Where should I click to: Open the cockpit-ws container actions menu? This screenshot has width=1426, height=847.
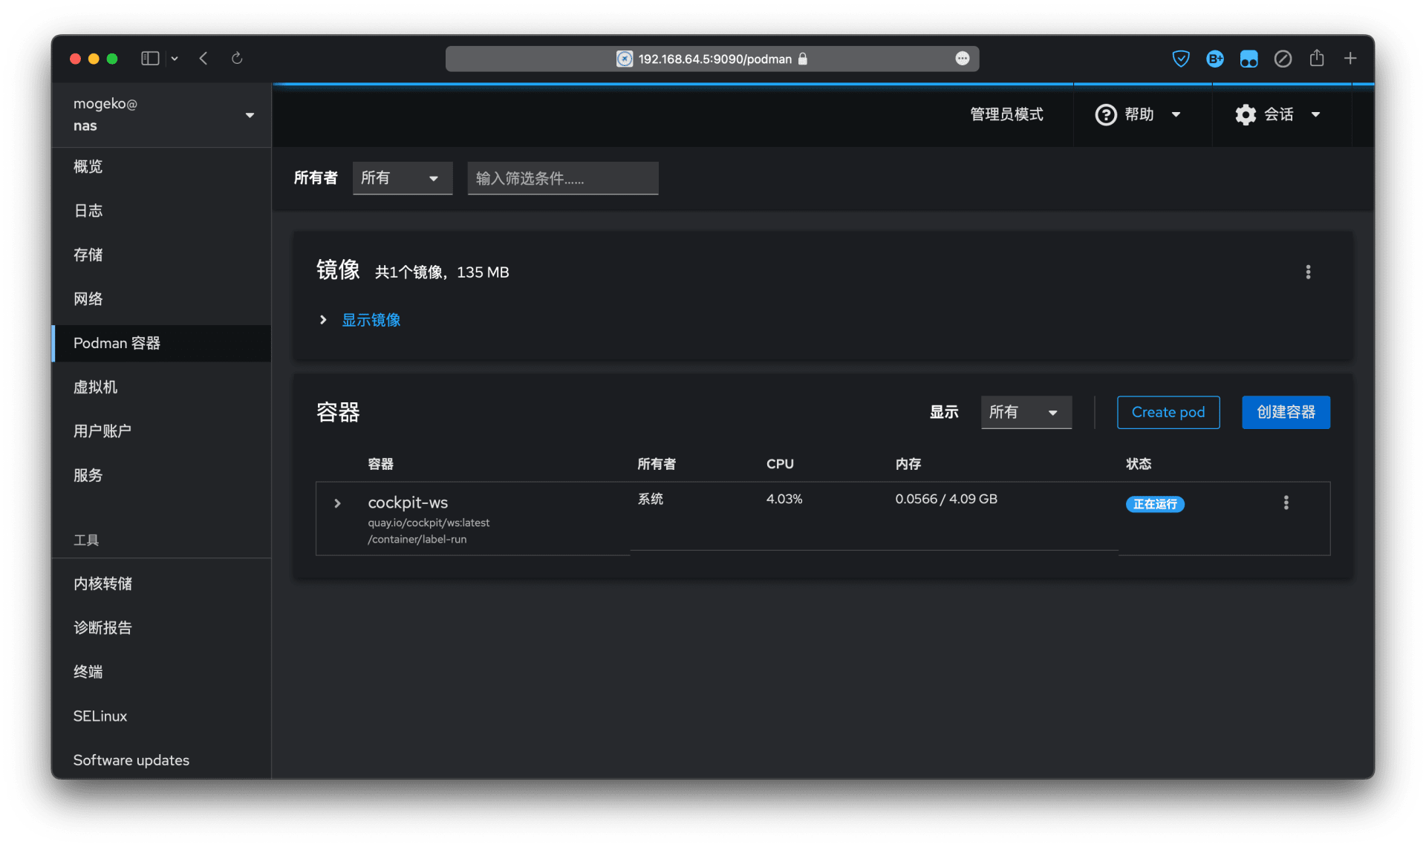pyautogui.click(x=1286, y=503)
